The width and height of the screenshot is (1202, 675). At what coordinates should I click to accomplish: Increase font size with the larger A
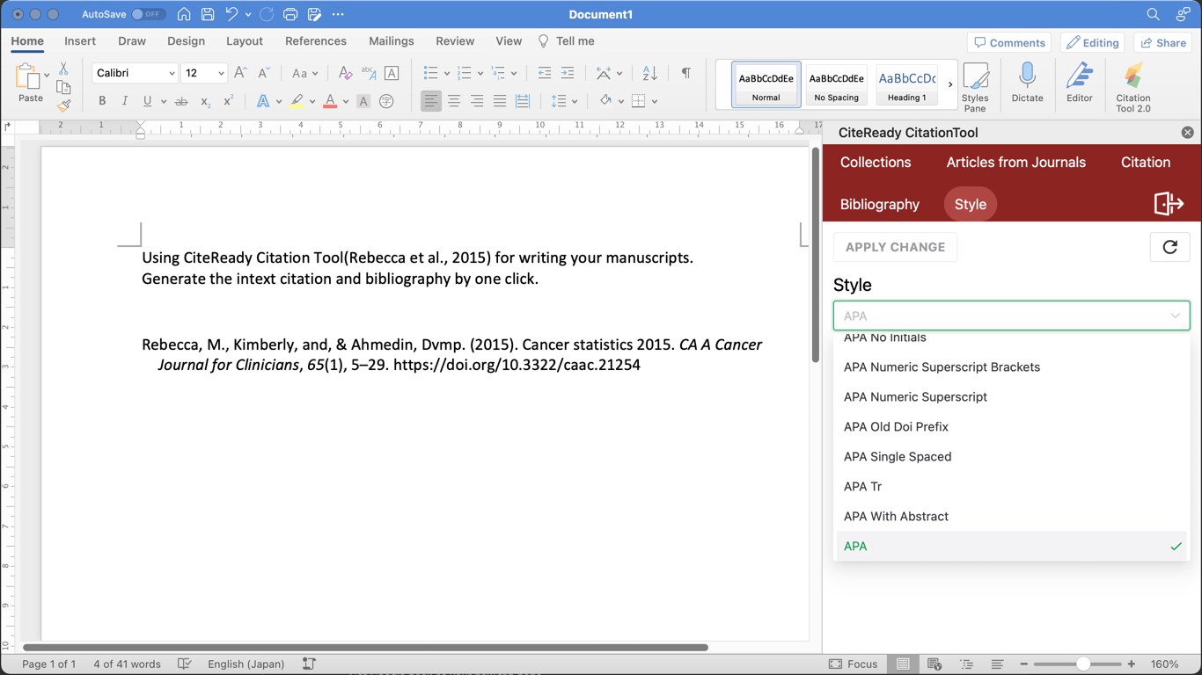[x=240, y=73]
